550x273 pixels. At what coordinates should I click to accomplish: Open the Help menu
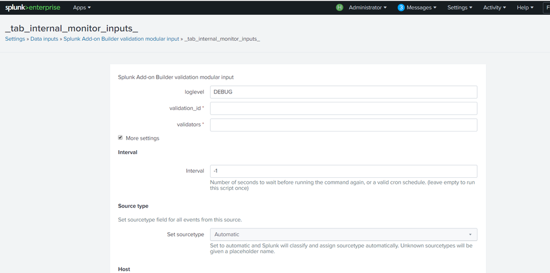[525, 8]
